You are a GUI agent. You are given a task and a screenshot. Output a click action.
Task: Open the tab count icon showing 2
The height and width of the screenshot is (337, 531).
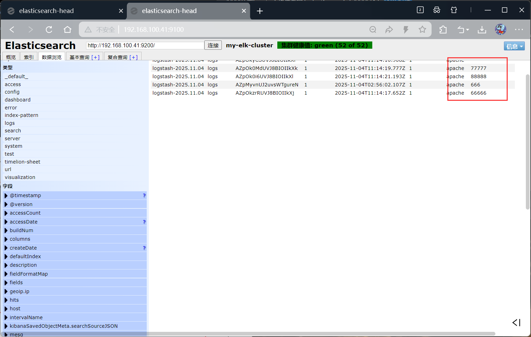pyautogui.click(x=420, y=10)
